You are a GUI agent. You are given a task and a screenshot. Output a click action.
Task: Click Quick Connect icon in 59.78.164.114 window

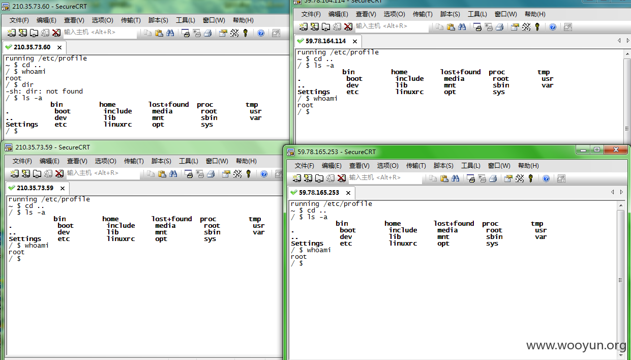pyautogui.click(x=314, y=26)
